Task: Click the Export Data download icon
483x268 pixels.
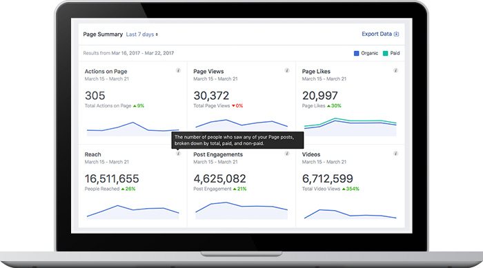Action: [396, 34]
